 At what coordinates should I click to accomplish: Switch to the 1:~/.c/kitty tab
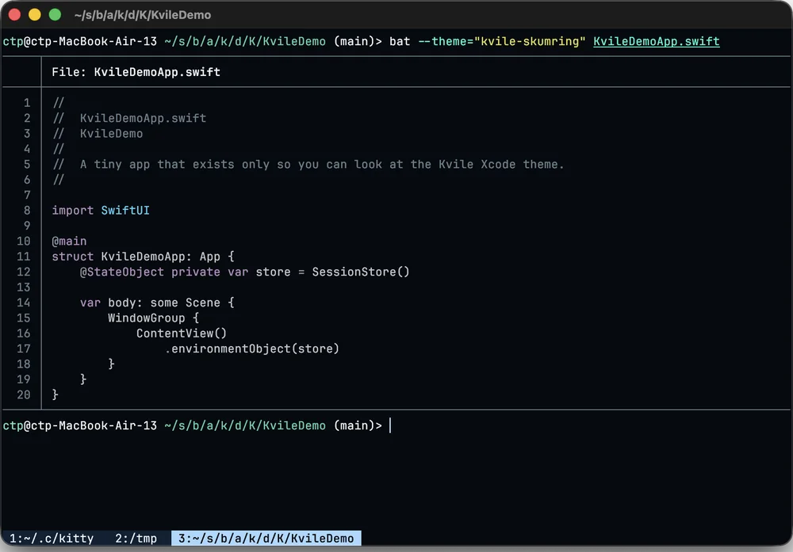tap(52, 539)
